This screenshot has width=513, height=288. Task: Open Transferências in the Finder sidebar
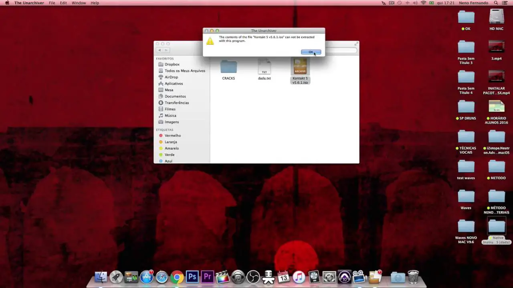pos(177,103)
